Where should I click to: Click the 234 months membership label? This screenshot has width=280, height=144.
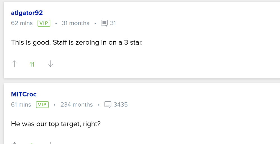coord(76,105)
